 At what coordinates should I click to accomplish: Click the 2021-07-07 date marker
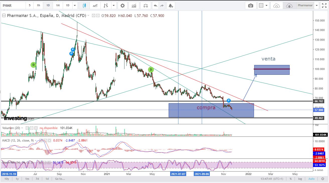pos(178,174)
